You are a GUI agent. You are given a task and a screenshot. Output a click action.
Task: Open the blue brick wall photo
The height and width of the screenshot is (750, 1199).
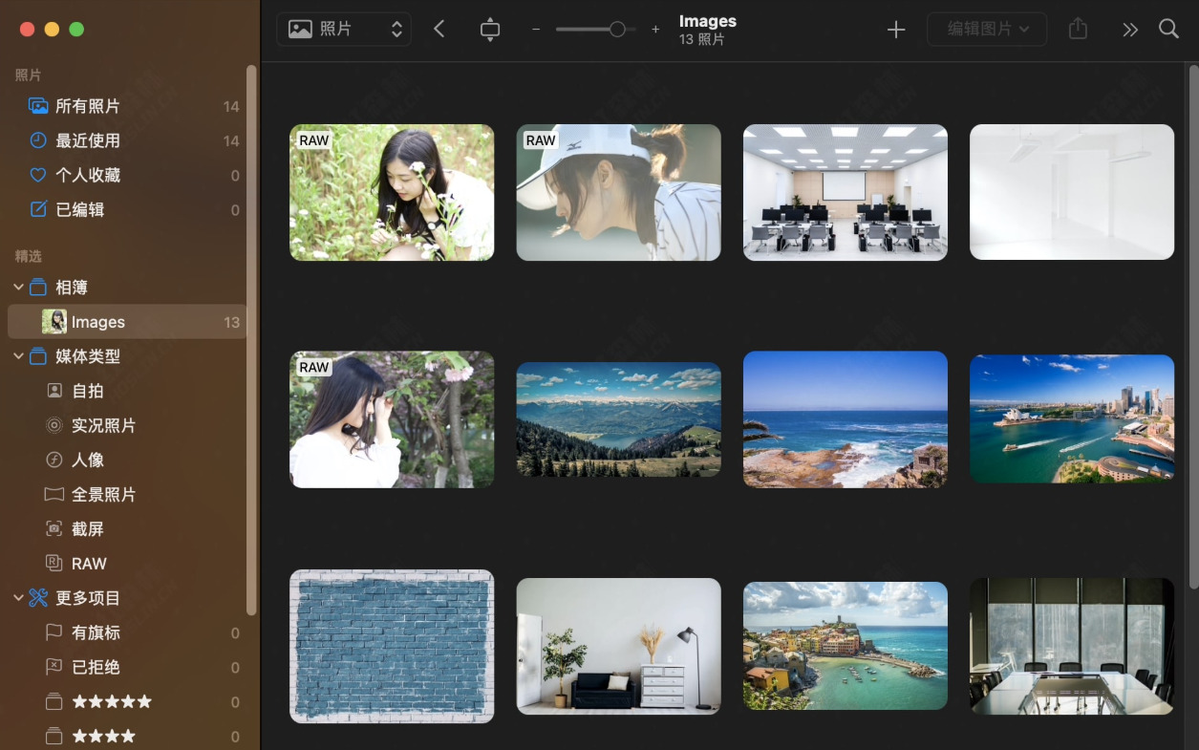(392, 647)
